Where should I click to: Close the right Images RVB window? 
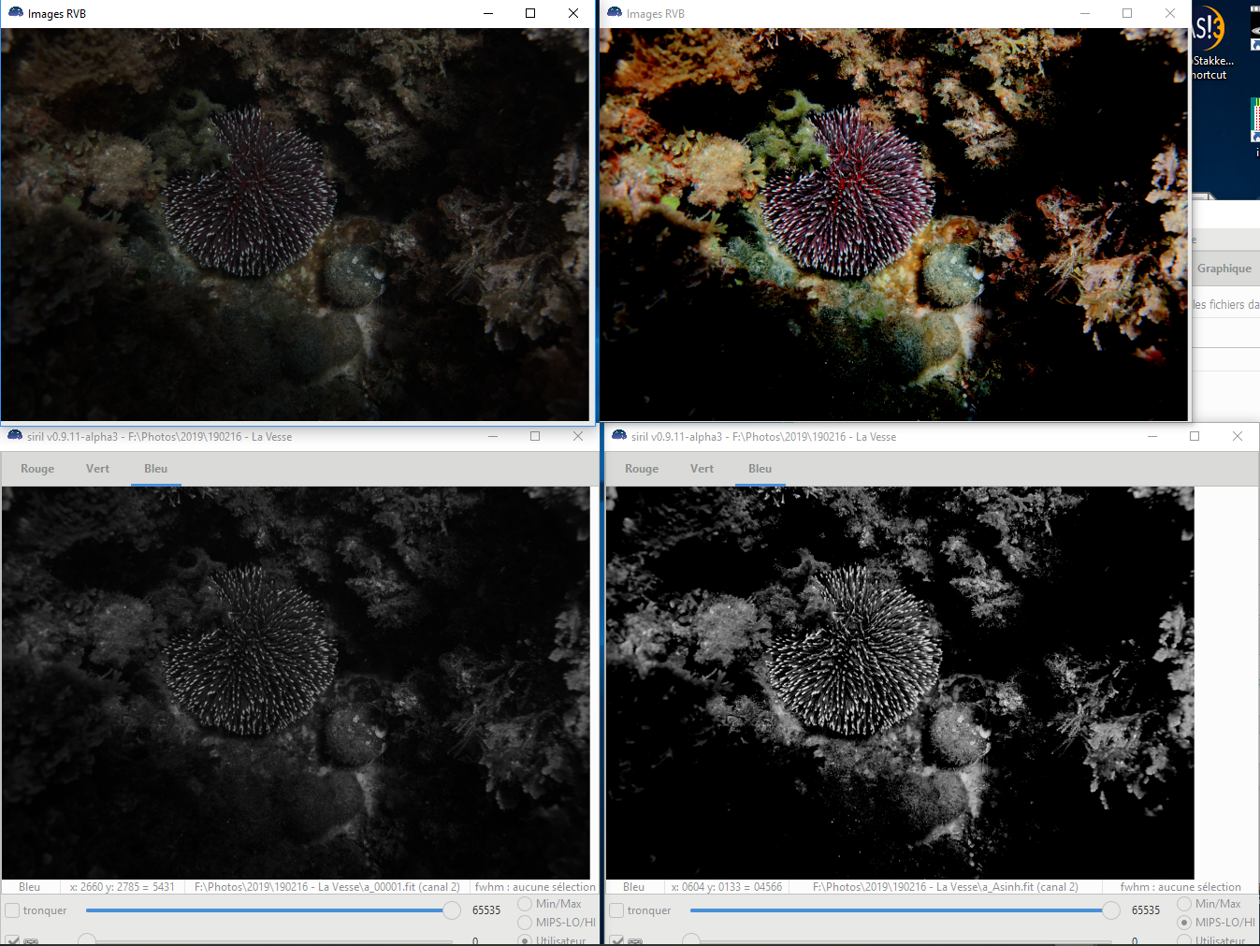pyautogui.click(x=1170, y=13)
